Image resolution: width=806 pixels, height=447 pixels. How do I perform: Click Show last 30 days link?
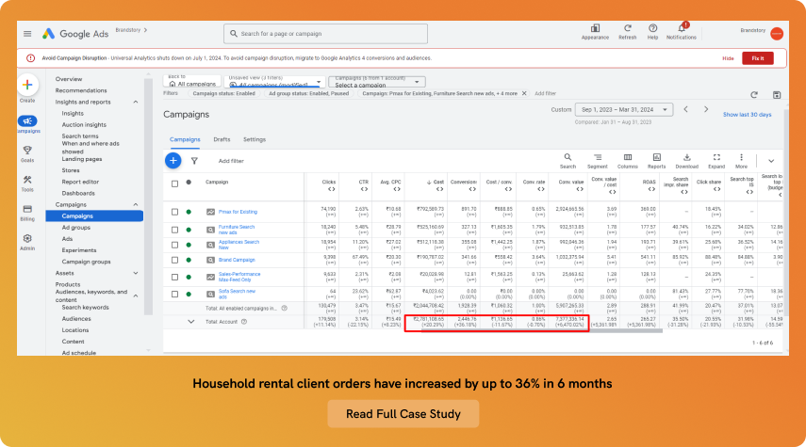pos(747,115)
